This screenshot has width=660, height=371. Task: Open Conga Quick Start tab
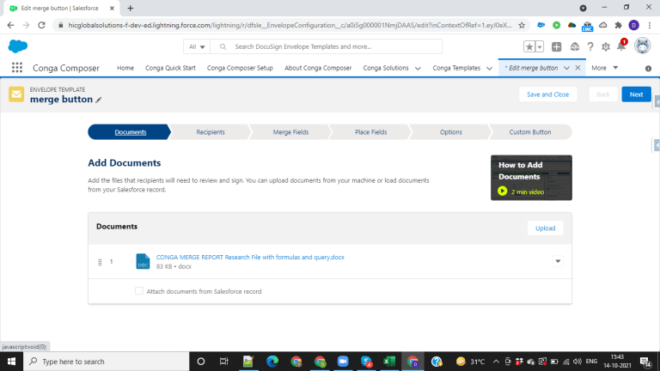[x=170, y=68]
